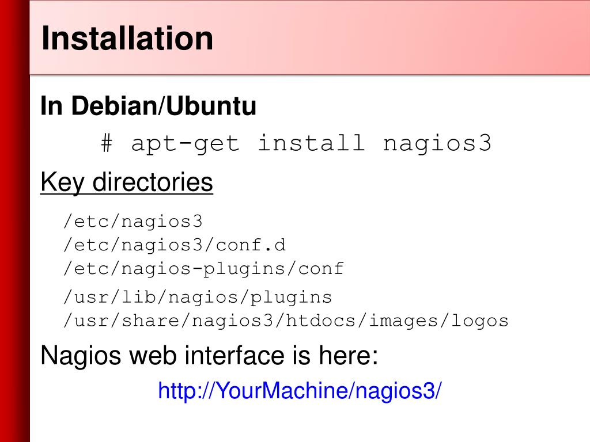
Task: Click the pink header banner area
Action: tap(309, 37)
